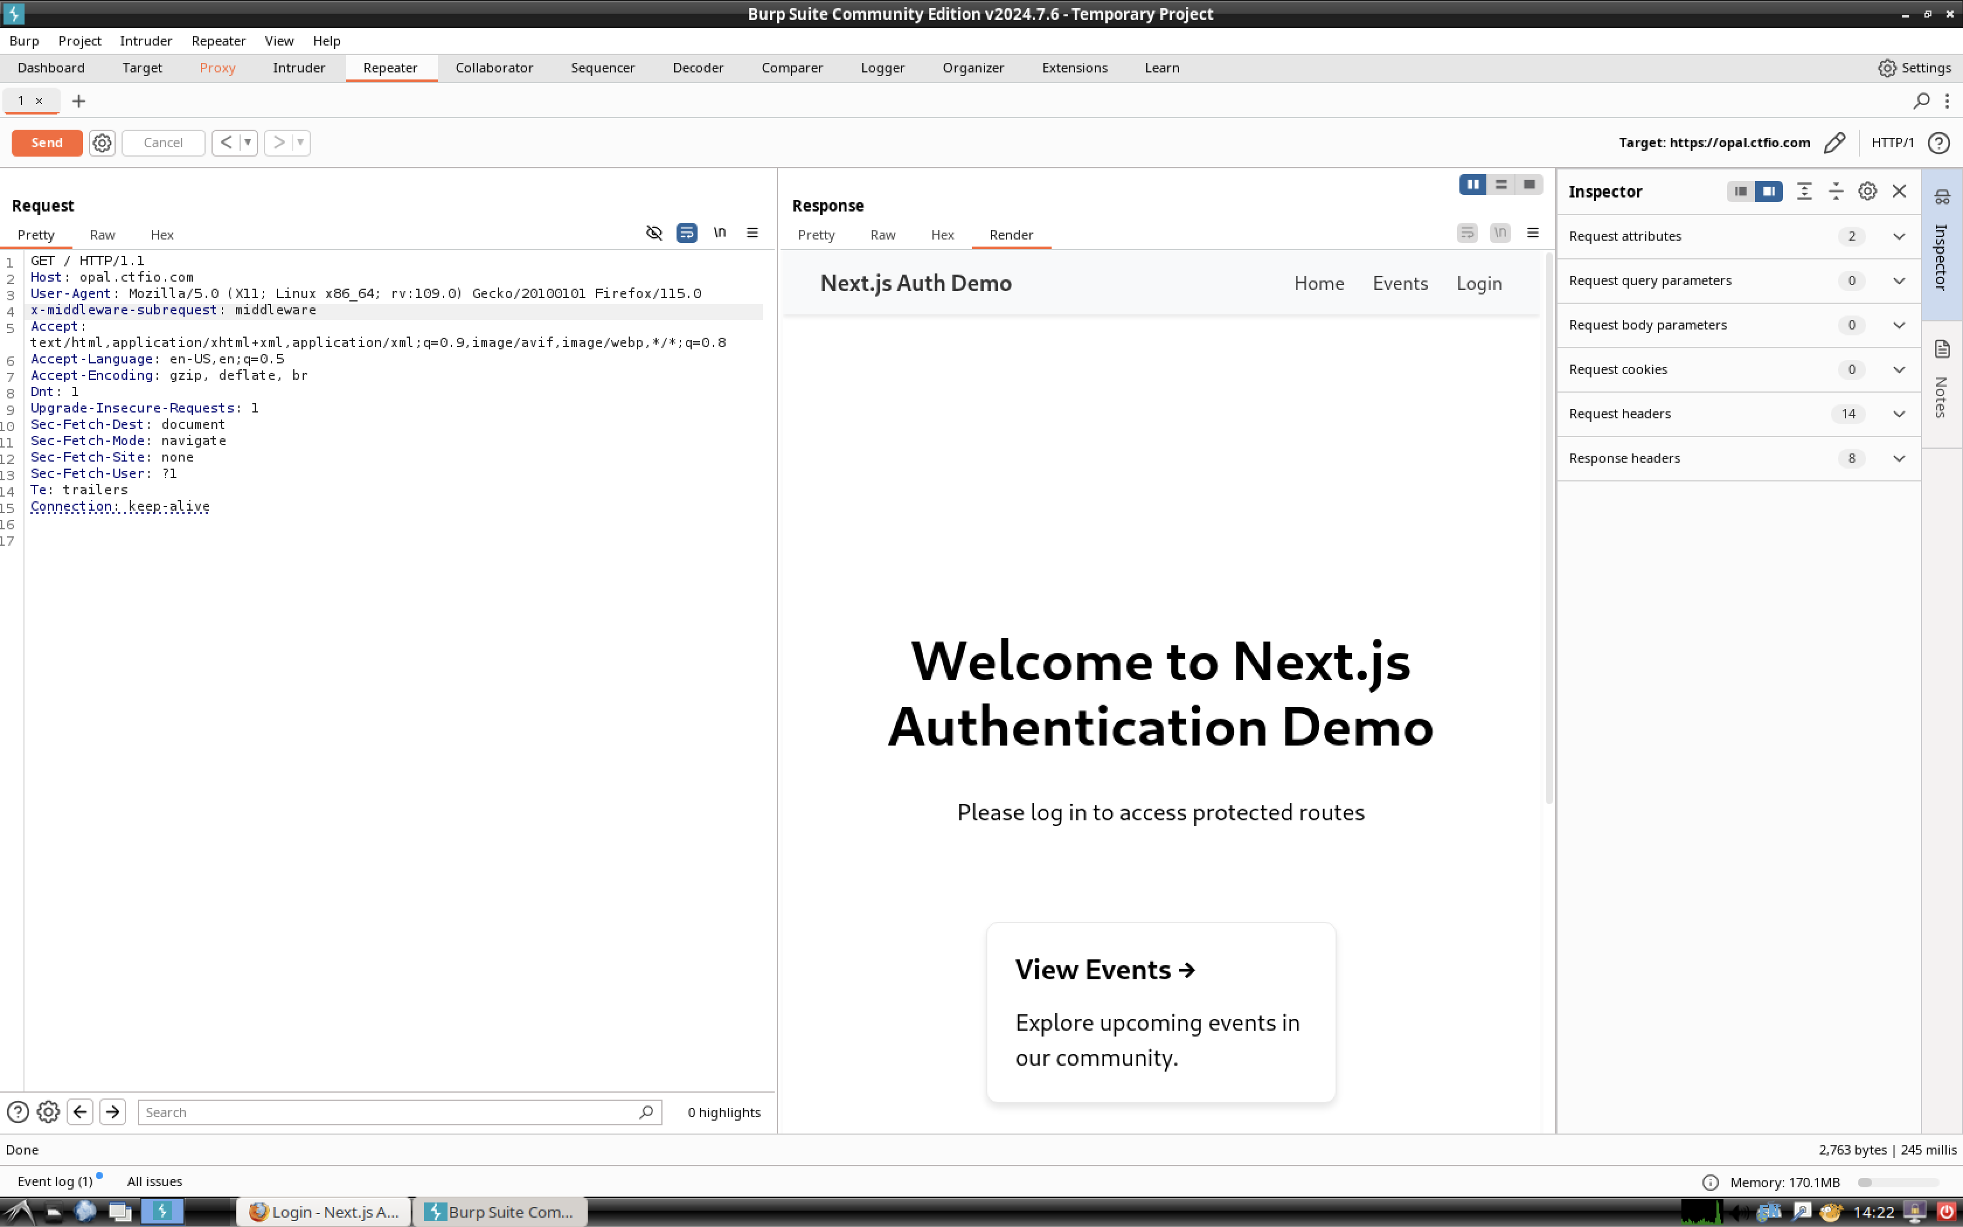Add a new Repeater tab with plus icon
The height and width of the screenshot is (1227, 1963).
coord(79,100)
